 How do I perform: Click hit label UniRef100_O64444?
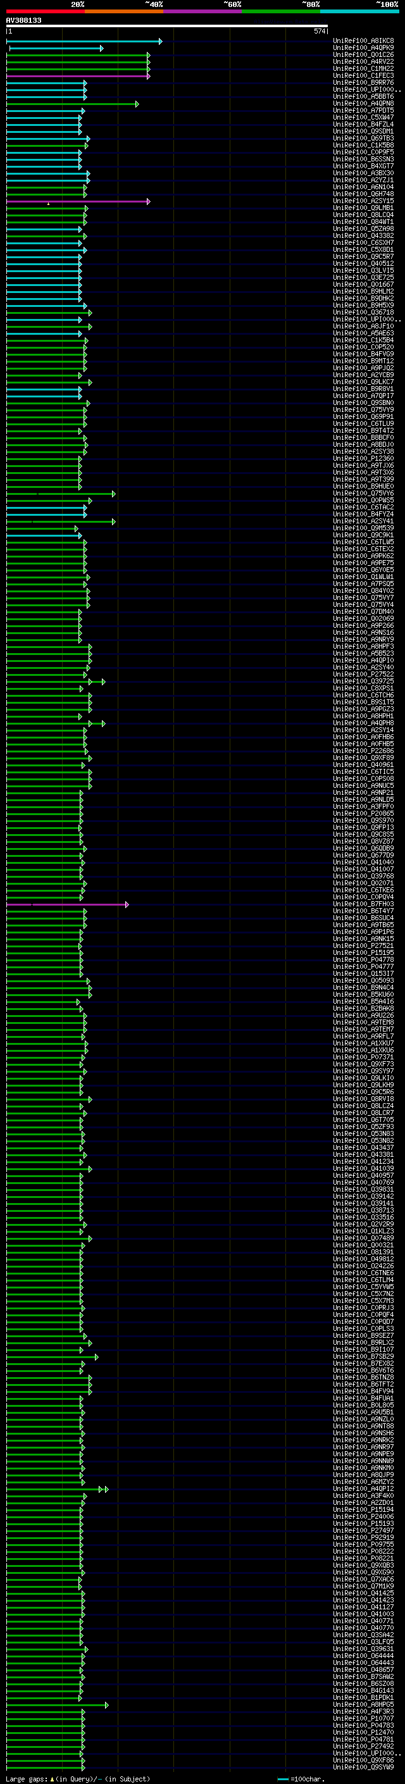(x=363, y=1656)
